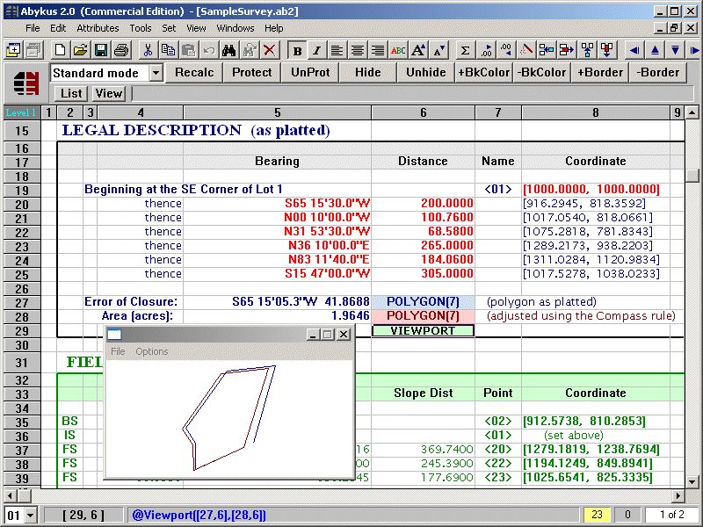Align text right
Image resolution: width=703 pixels, height=527 pixels.
tap(378, 50)
